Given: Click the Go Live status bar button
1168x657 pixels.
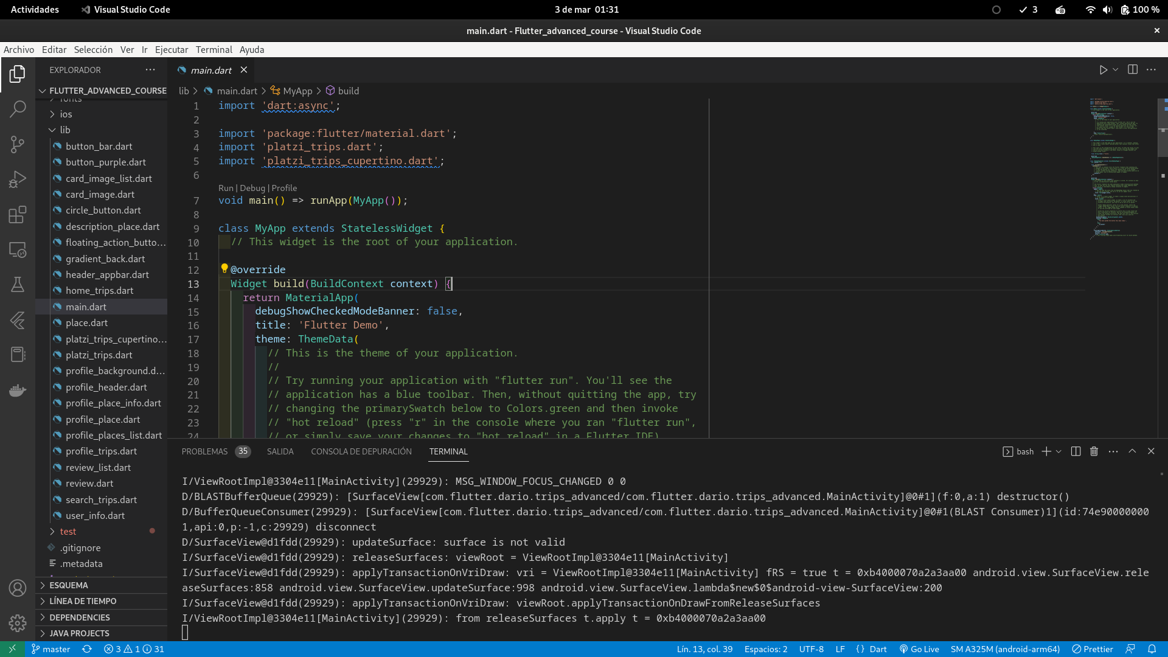Looking at the screenshot, I should pos(919,649).
